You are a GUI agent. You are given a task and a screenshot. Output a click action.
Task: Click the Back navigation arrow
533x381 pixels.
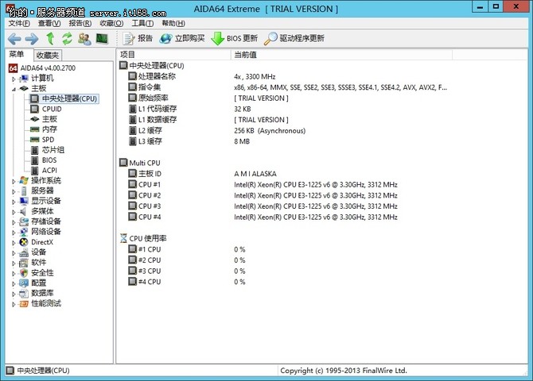[x=14, y=39]
